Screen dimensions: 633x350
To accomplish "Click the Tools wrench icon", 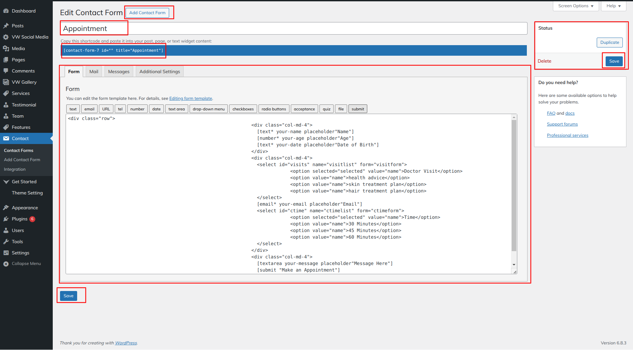I will [6, 242].
